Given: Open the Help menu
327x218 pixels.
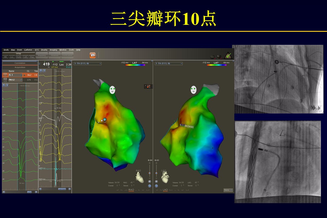Looking at the screenshot, I should tap(78, 50).
